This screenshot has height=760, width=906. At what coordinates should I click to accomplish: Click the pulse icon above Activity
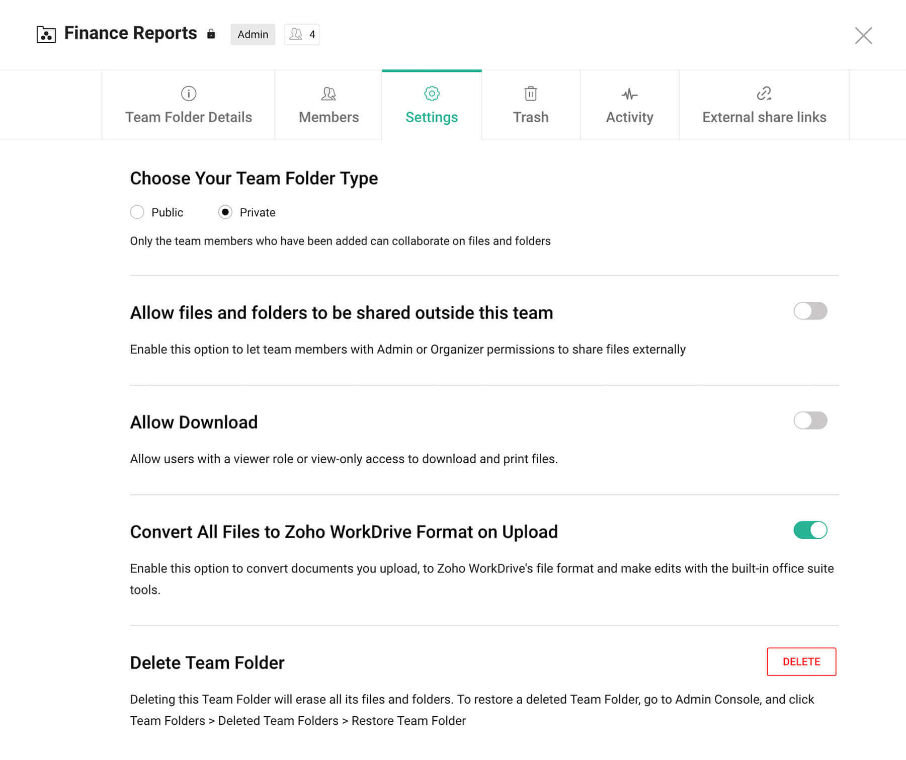(629, 94)
